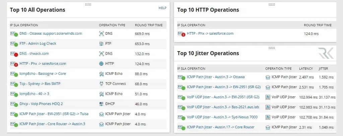The height and width of the screenshot is (136, 343).
Task: Click VoIP UDP Jitter icon for Syd-Nexus 7000
Action: (x=268, y=117)
